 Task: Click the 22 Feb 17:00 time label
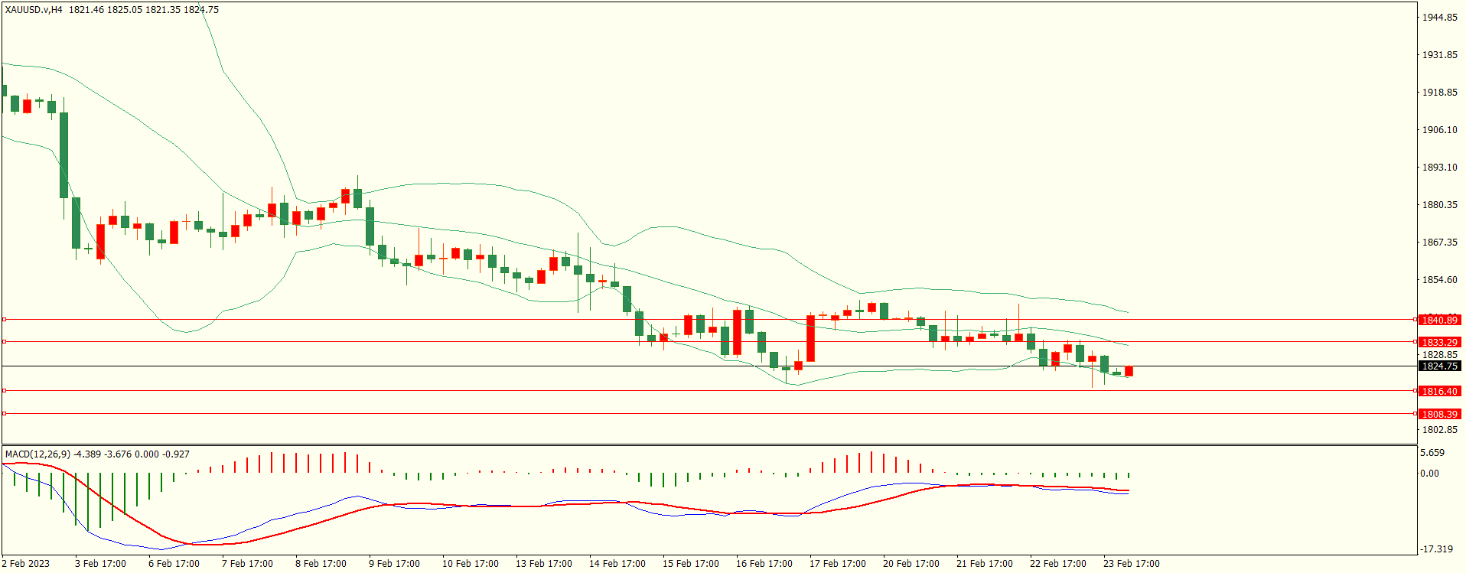click(x=1057, y=564)
